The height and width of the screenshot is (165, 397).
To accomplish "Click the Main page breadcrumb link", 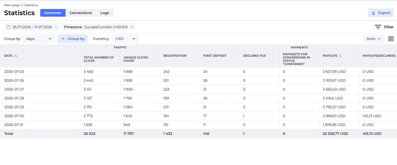I will point(12,5).
